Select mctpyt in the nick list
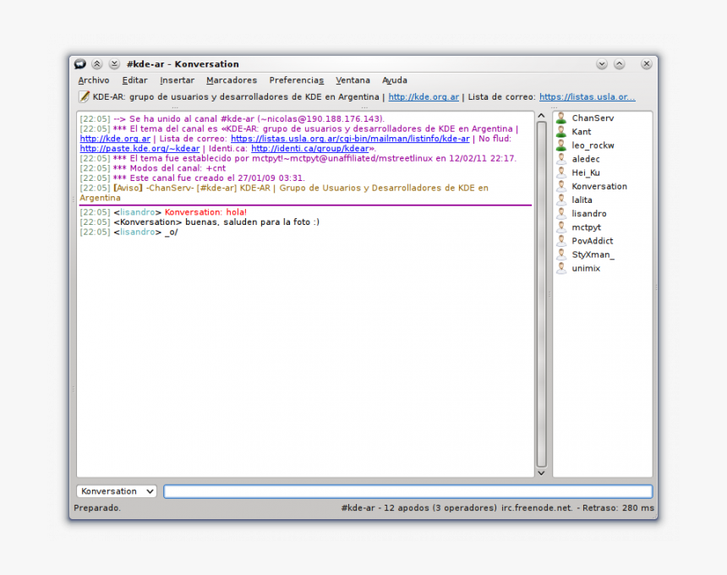Image resolution: width=727 pixels, height=575 pixels. pos(586,227)
